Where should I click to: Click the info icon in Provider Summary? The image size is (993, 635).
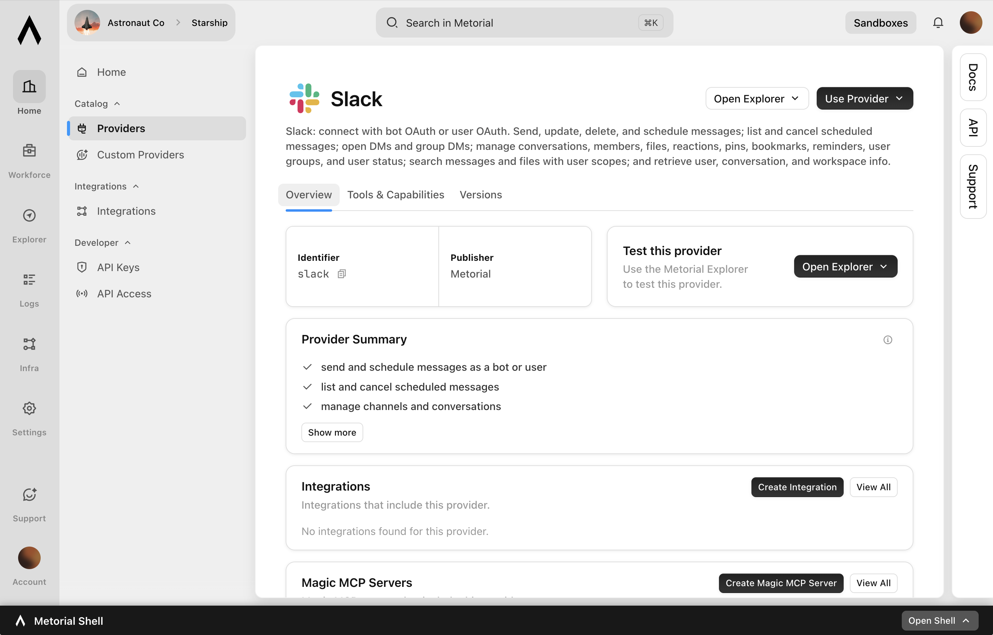click(x=887, y=340)
